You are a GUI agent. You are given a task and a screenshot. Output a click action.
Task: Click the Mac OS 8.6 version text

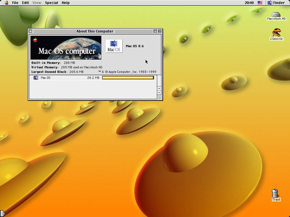click(135, 46)
